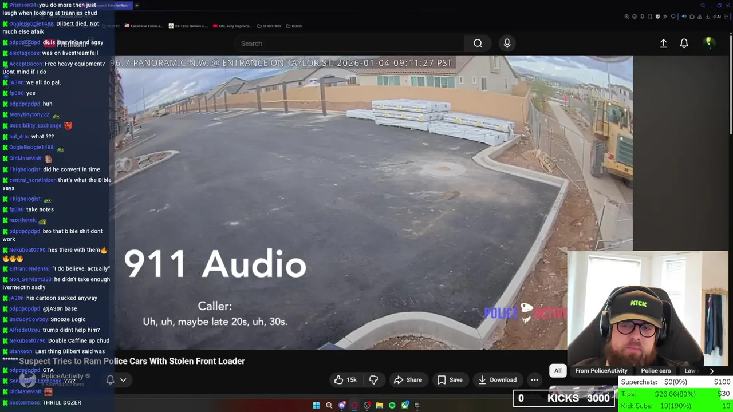This screenshot has height=412, width=733.
Task: Click chat username Entrancendental
Action: pyautogui.click(x=29, y=268)
